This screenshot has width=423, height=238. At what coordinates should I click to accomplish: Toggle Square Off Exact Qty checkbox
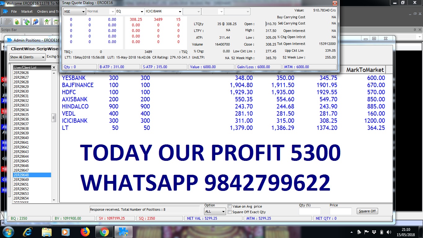tap(229, 212)
